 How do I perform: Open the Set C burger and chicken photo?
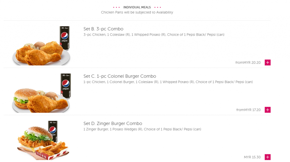41,93
